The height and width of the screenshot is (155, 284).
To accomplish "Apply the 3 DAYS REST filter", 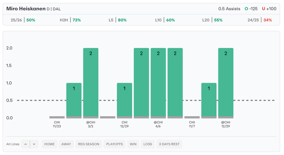I will (x=169, y=144).
